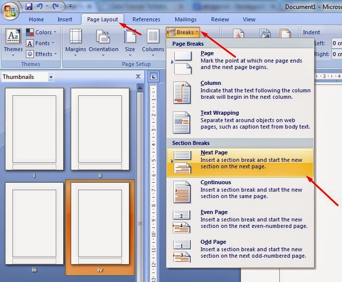Open Customize Quick Access Toolbar arrow
342x282 pixels.
70,6
